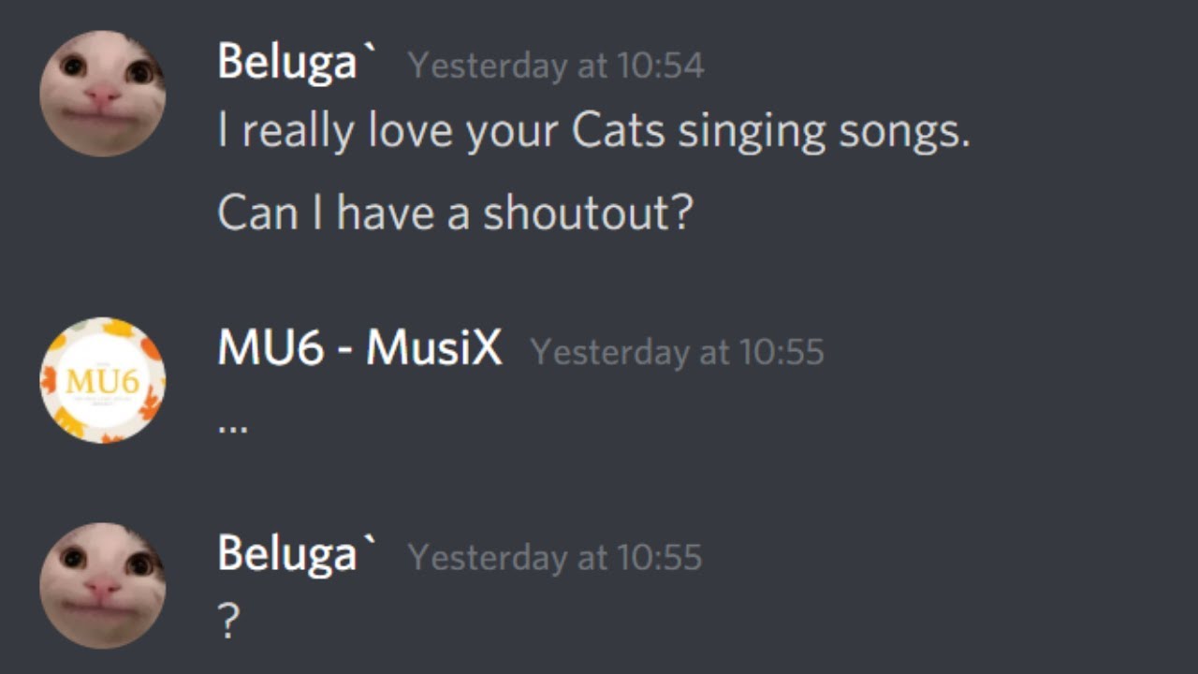Open the MU6 - MusiX profile avatar
This screenshot has height=674, width=1198.
[x=103, y=380]
